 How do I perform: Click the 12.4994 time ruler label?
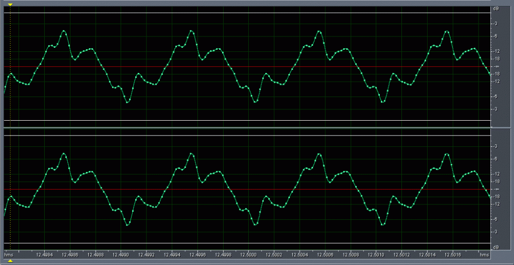(172, 254)
